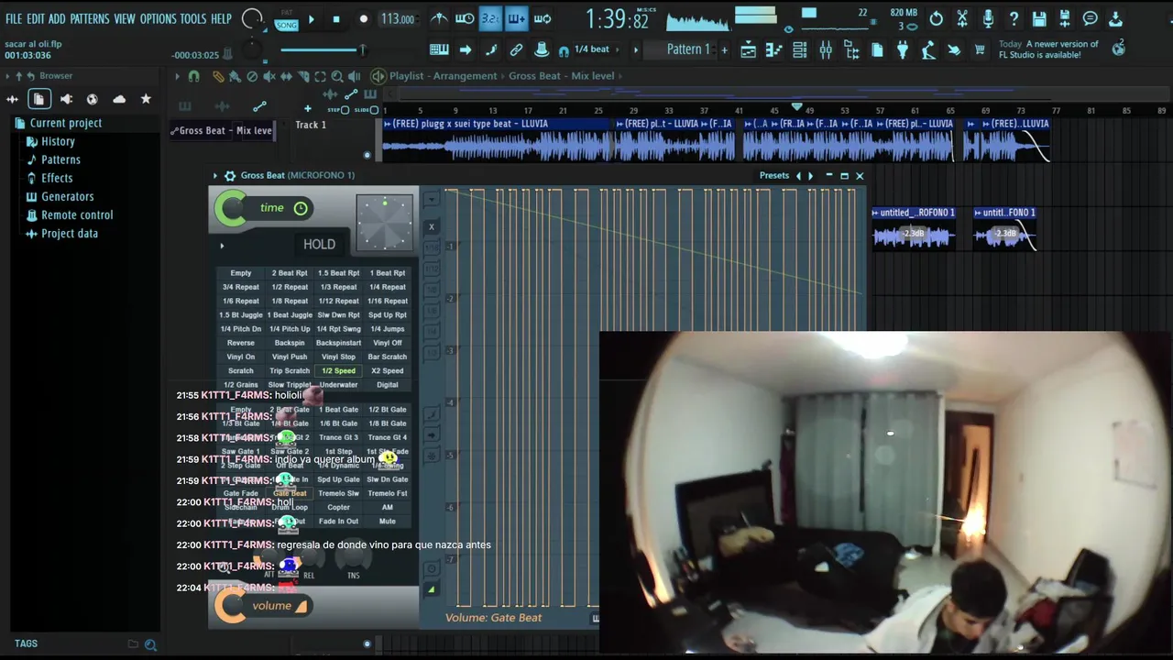Open the Gross Beat Presets menu
1173x660 pixels.
click(773, 175)
